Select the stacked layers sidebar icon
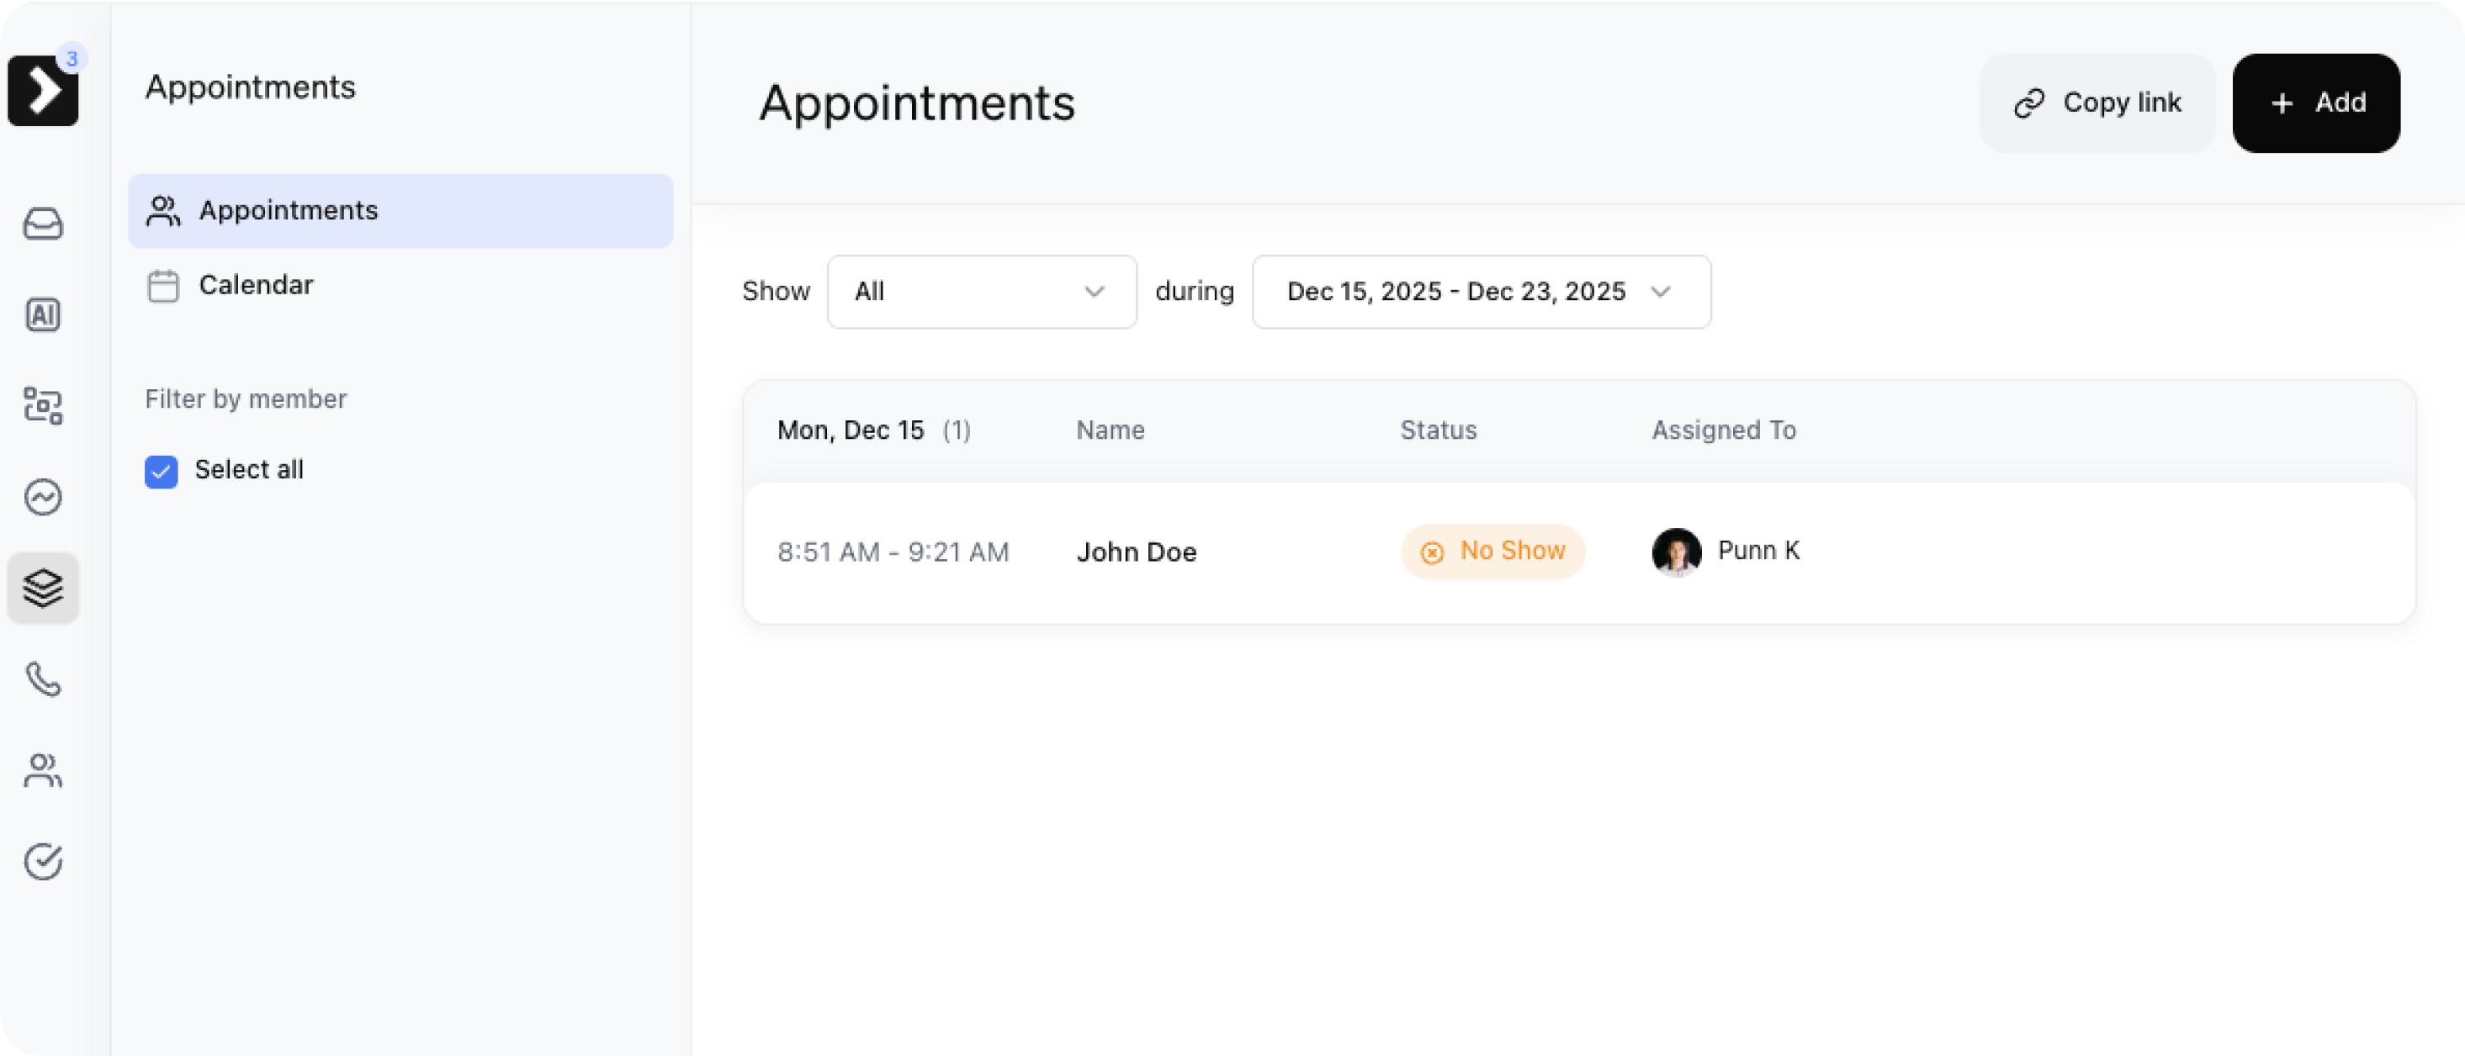Screen dimensions: 2465x1056 pos(43,588)
